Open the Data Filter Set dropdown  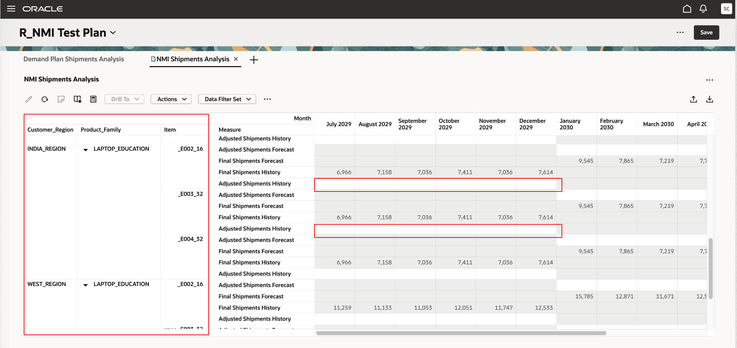click(x=227, y=99)
